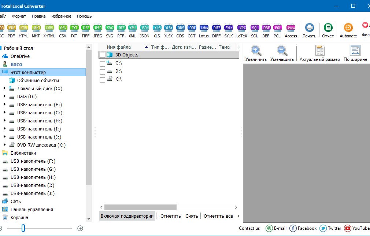Viewport: 370px width, 236px height.
Task: Click the file list horizontal scrollbar
Action: (140, 207)
